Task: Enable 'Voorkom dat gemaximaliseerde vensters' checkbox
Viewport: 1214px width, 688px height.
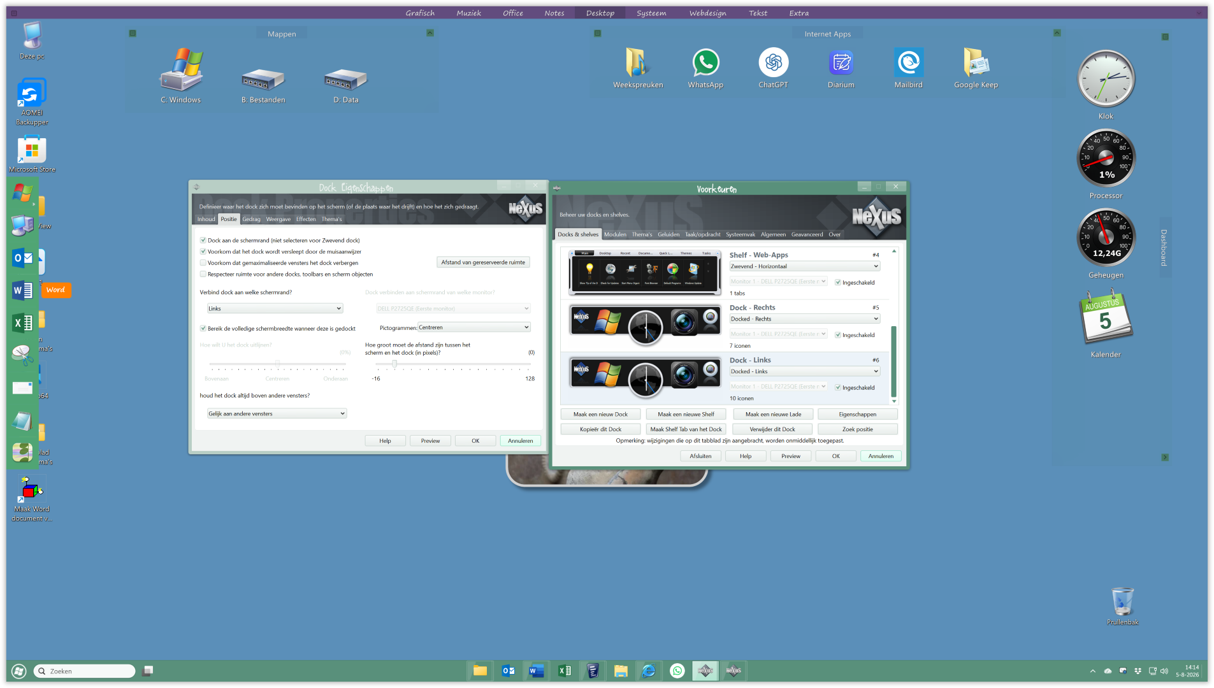Action: click(x=203, y=263)
